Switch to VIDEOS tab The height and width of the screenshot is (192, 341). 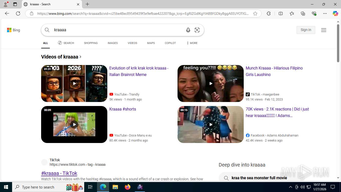pyautogui.click(x=132, y=43)
